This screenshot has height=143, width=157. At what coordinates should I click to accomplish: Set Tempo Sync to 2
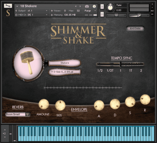141,71
